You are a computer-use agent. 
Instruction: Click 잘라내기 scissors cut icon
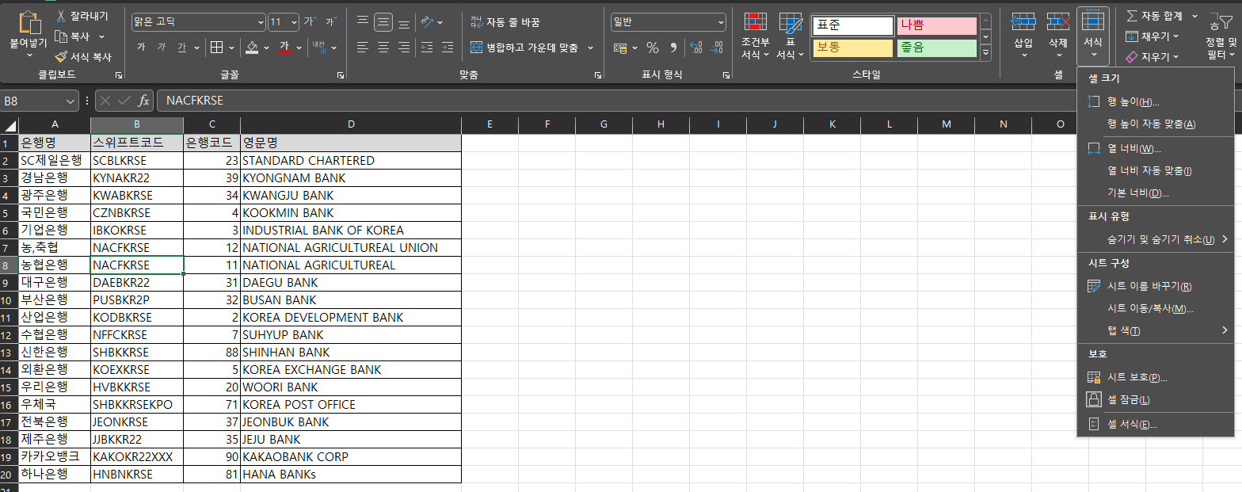[x=61, y=16]
